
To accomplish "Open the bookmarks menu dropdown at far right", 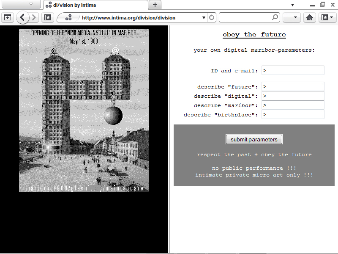I will point(327,18).
